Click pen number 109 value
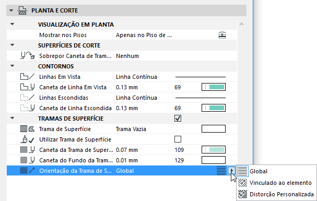Image resolution: width=317 pixels, height=201 pixels. [x=179, y=150]
